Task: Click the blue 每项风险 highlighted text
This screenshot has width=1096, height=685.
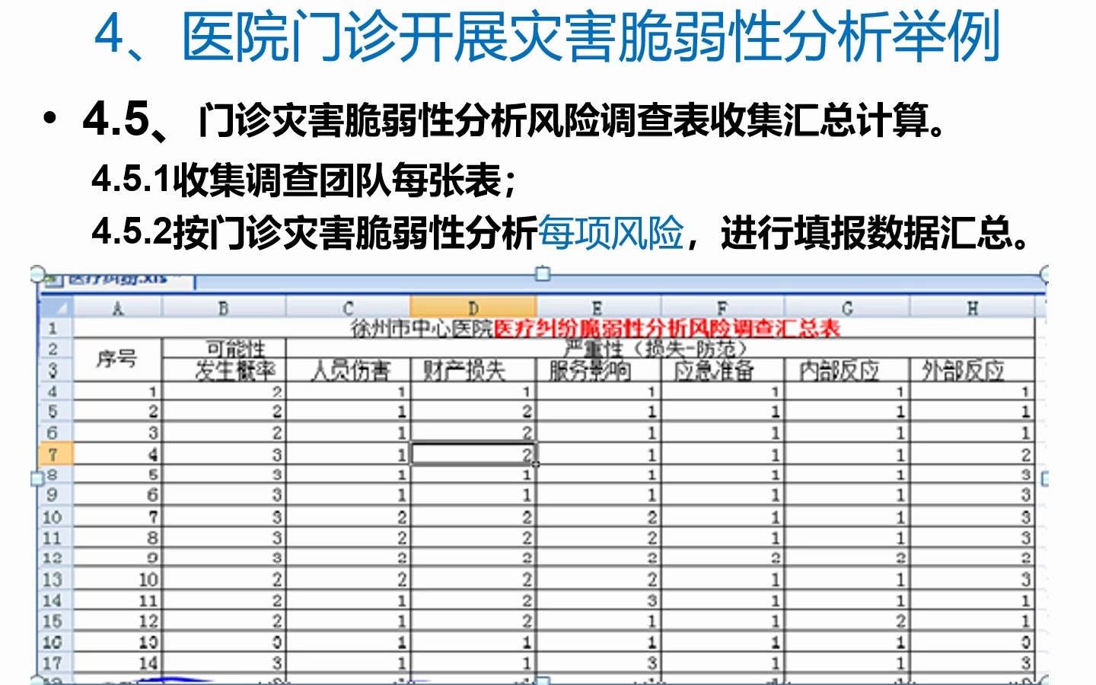Action: click(610, 232)
